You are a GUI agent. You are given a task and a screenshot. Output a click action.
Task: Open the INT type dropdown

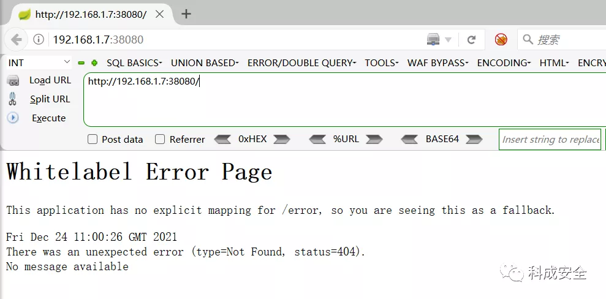click(x=39, y=62)
